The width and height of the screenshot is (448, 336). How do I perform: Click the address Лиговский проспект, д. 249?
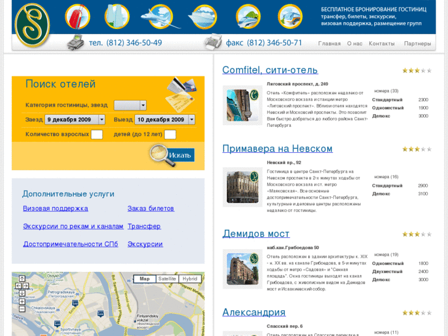tap(298, 84)
